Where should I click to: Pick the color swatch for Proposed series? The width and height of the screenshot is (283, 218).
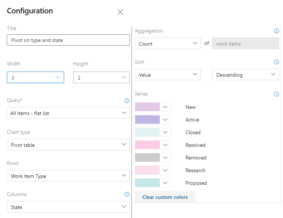(147, 183)
